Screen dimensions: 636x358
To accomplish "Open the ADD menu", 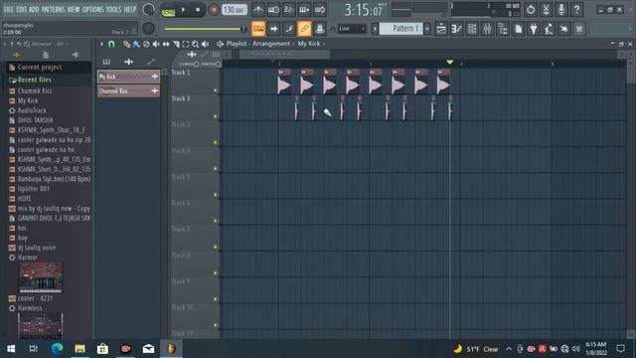I will (34, 9).
